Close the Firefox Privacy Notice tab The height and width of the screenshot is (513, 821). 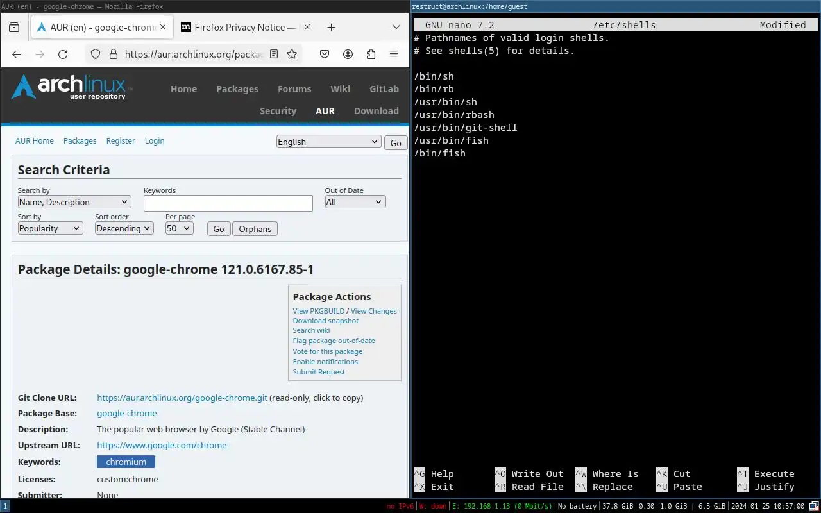pyautogui.click(x=307, y=28)
